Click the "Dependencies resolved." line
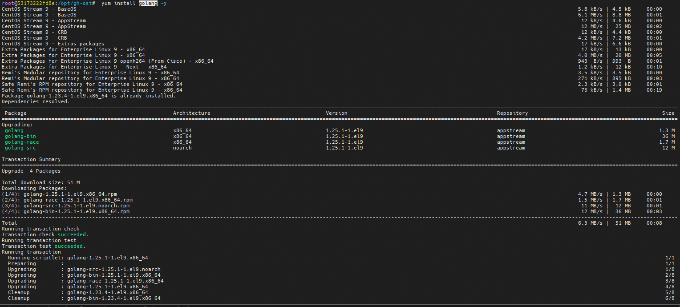 pos(36,101)
